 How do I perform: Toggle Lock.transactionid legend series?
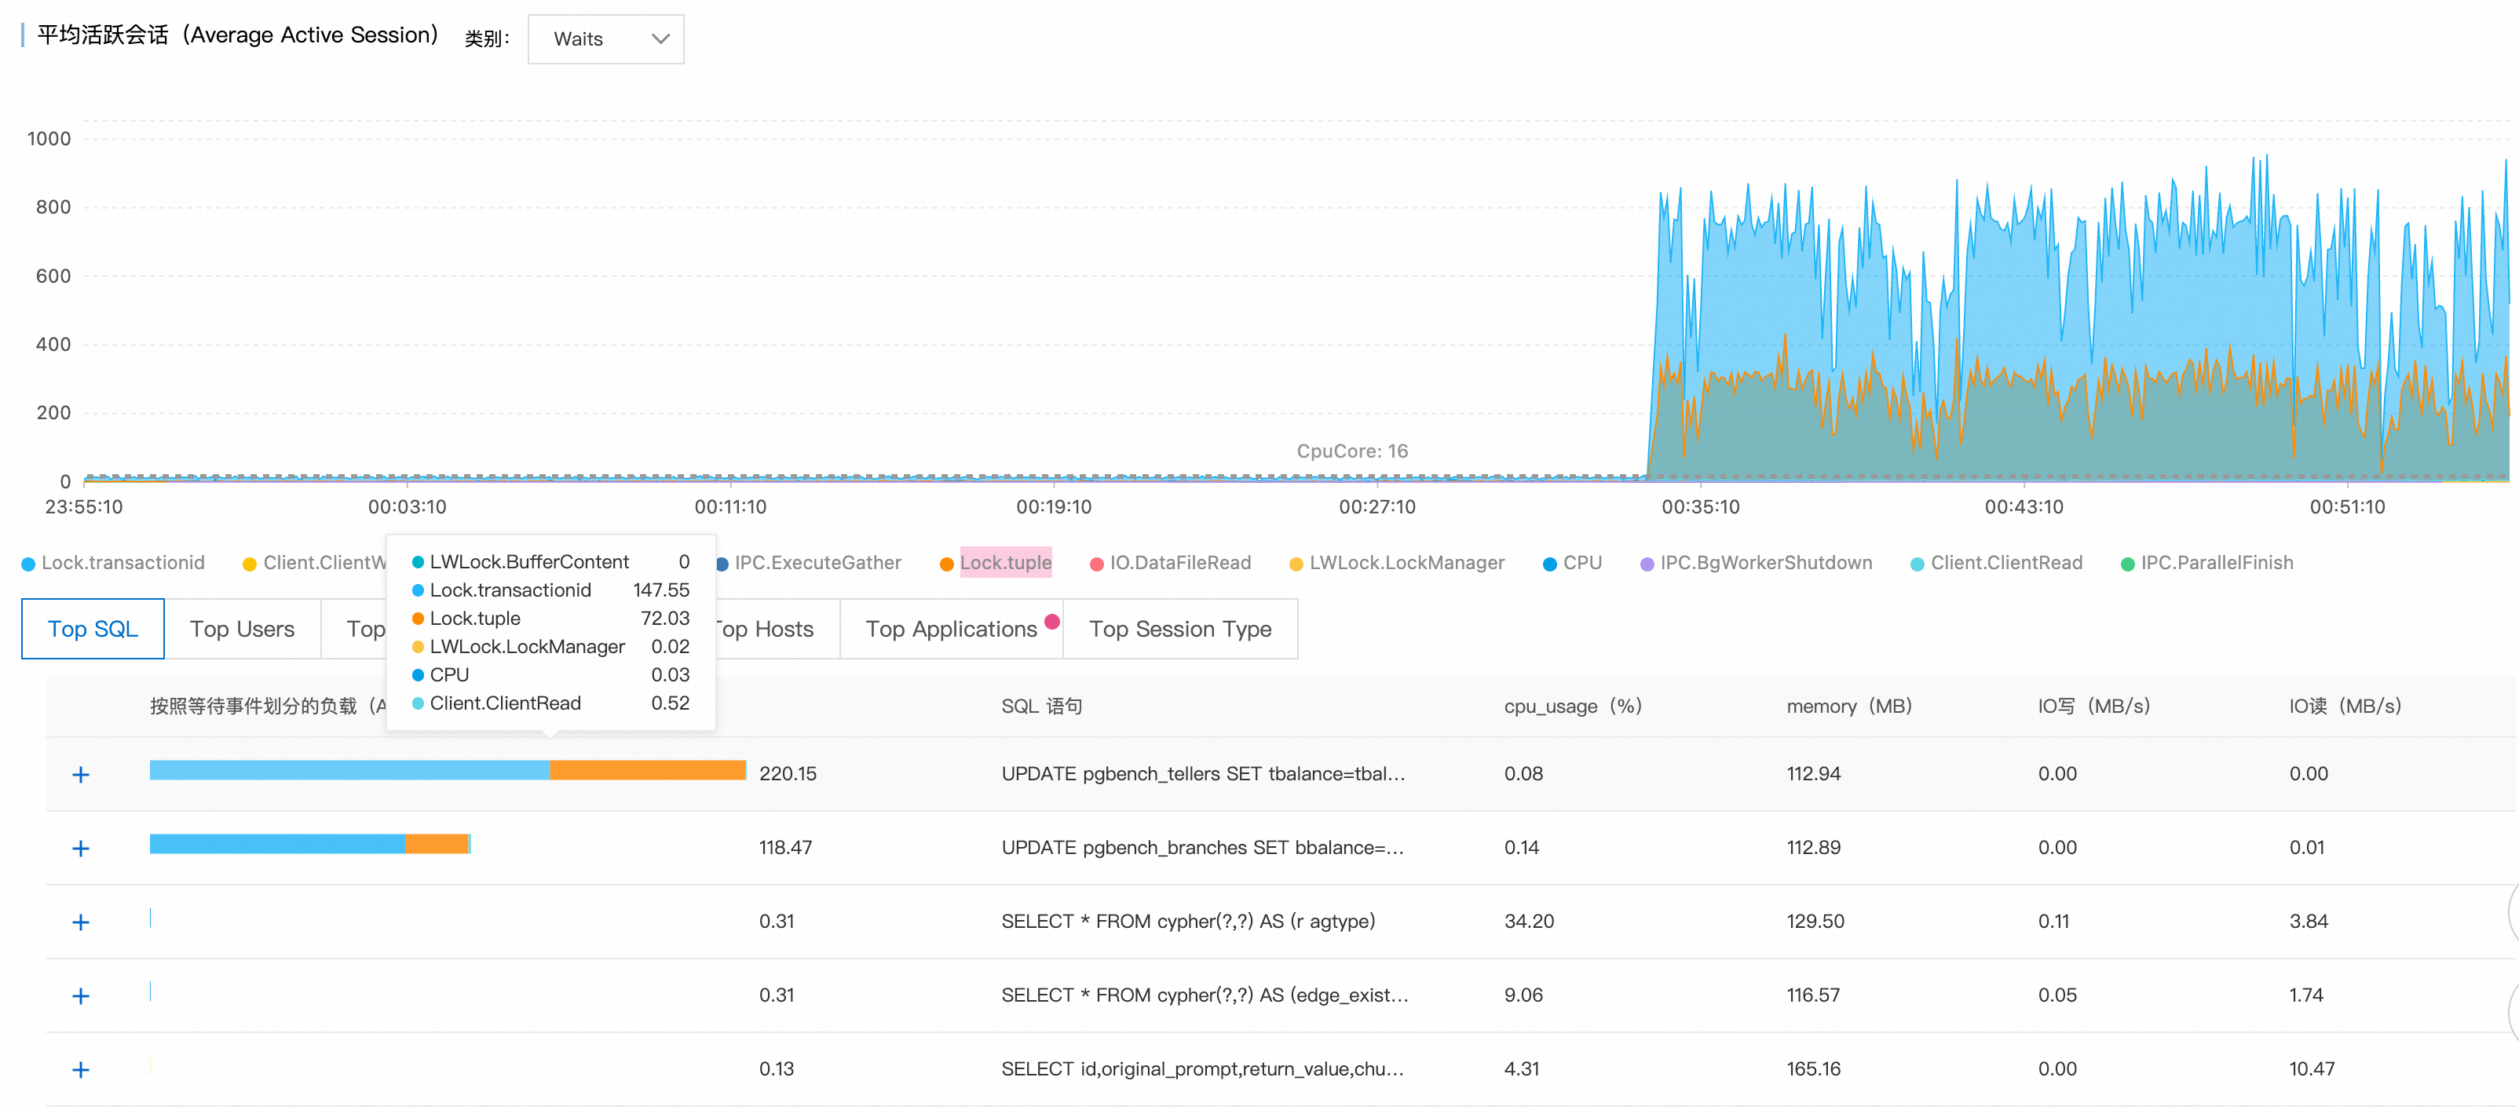pos(122,562)
